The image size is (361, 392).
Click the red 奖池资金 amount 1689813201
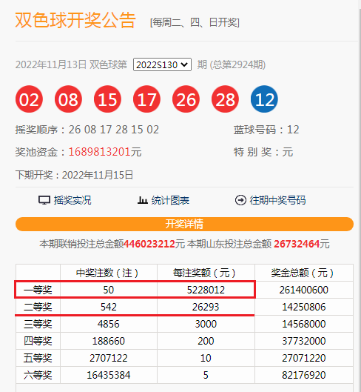pos(100,152)
